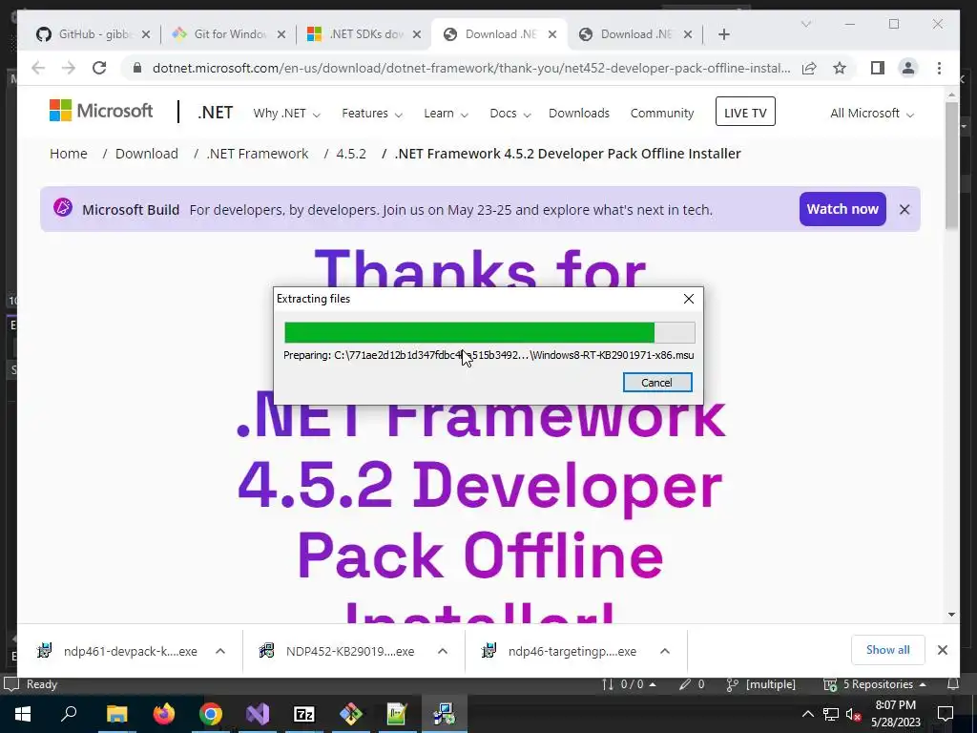Select the last Download .NET tab
Image resolution: width=977 pixels, height=733 pixels.
[635, 34]
